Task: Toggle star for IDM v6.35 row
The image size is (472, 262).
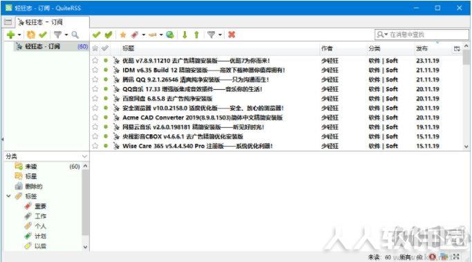Action: click(95, 71)
